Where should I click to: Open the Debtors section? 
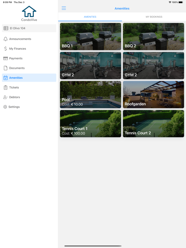tap(29, 97)
